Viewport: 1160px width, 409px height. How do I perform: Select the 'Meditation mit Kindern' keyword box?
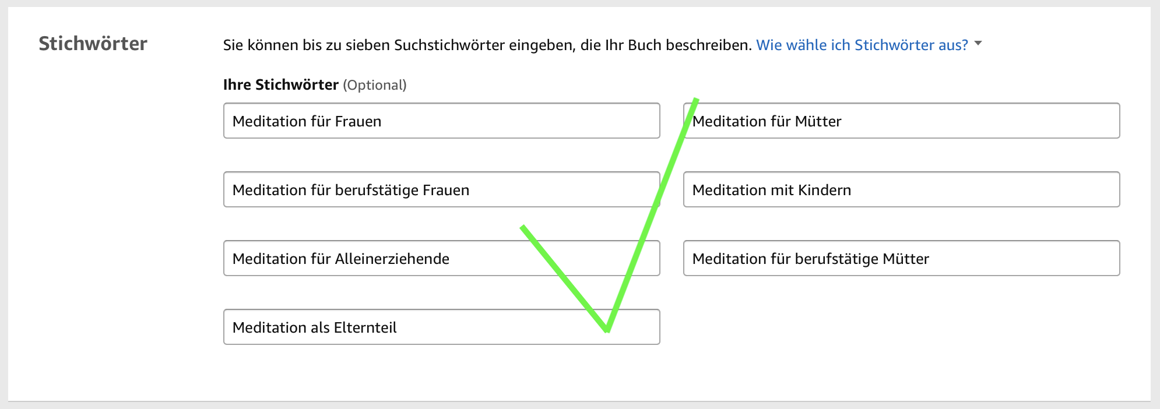pos(901,189)
